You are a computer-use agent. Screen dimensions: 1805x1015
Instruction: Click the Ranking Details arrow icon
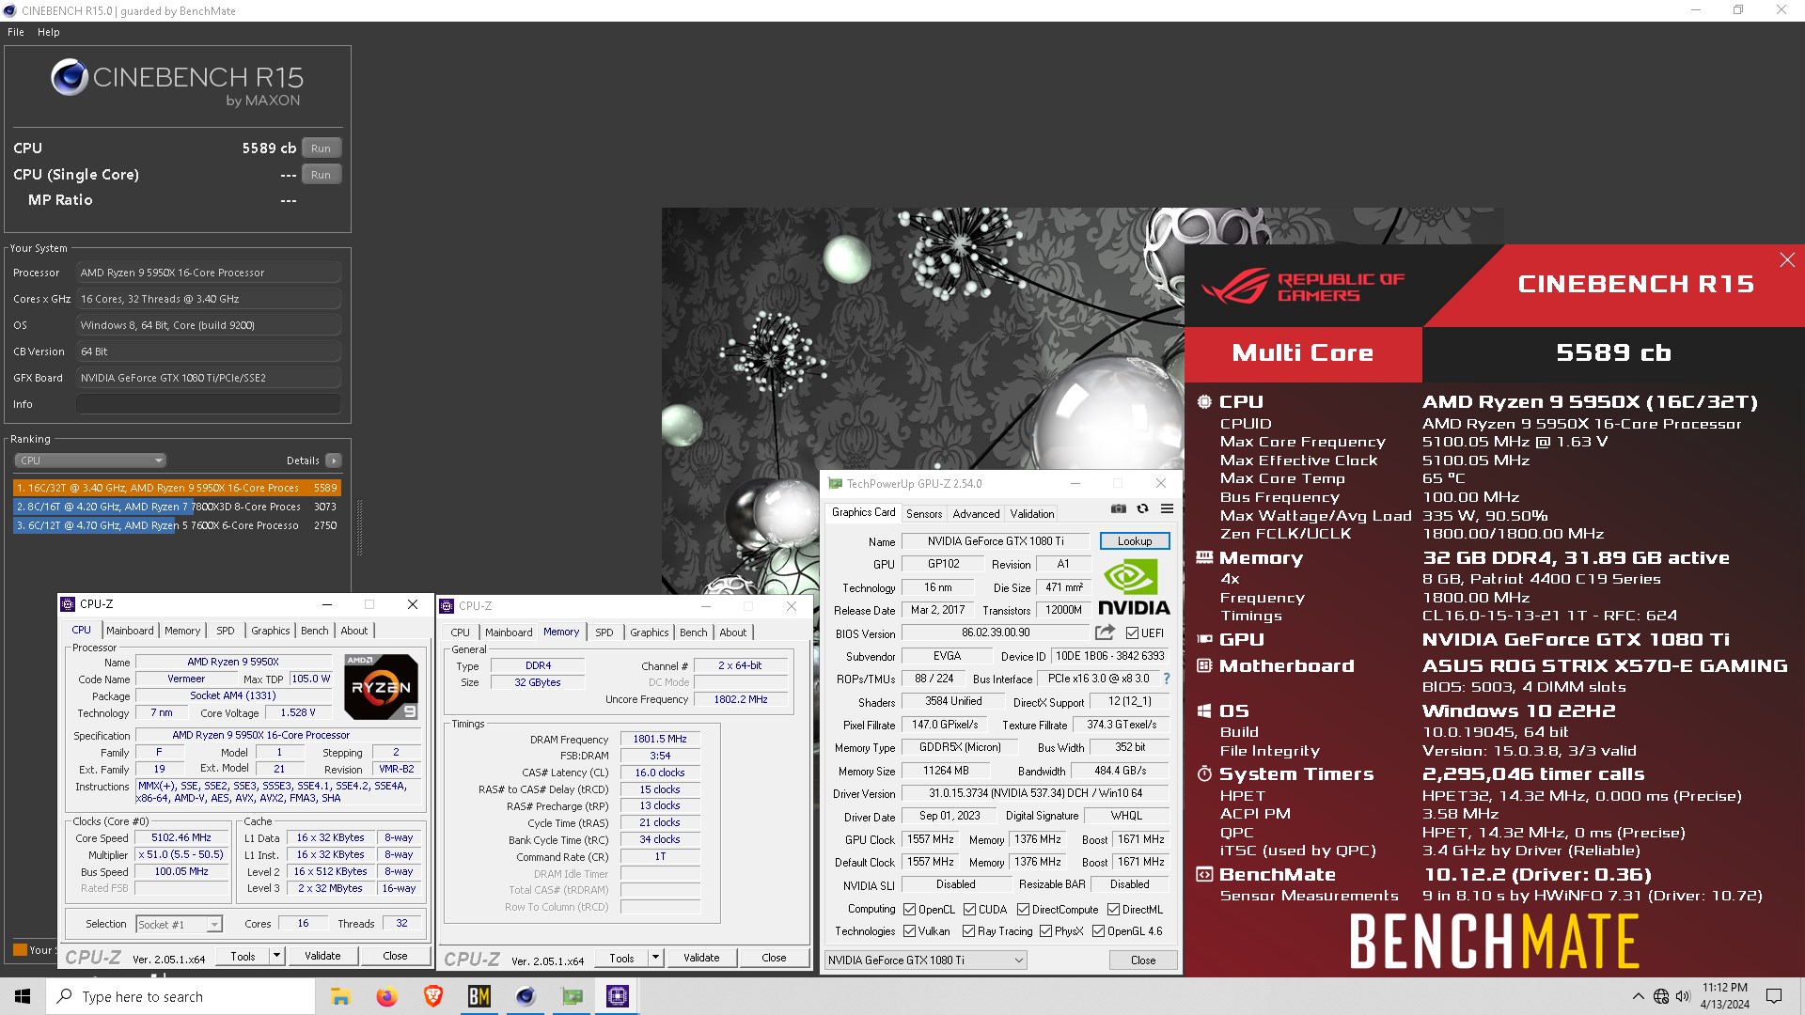(334, 461)
